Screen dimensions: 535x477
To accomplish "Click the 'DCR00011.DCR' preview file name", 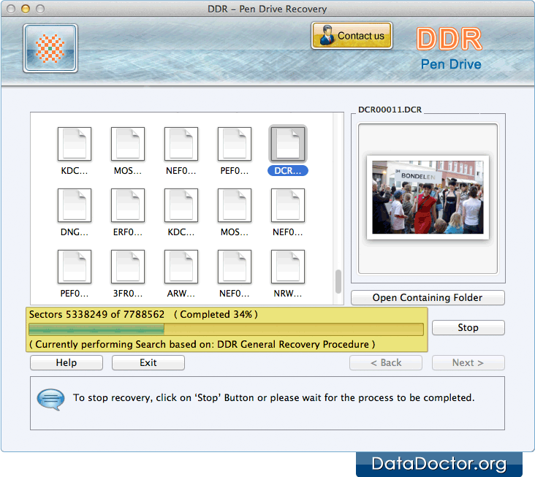I will tap(390, 110).
